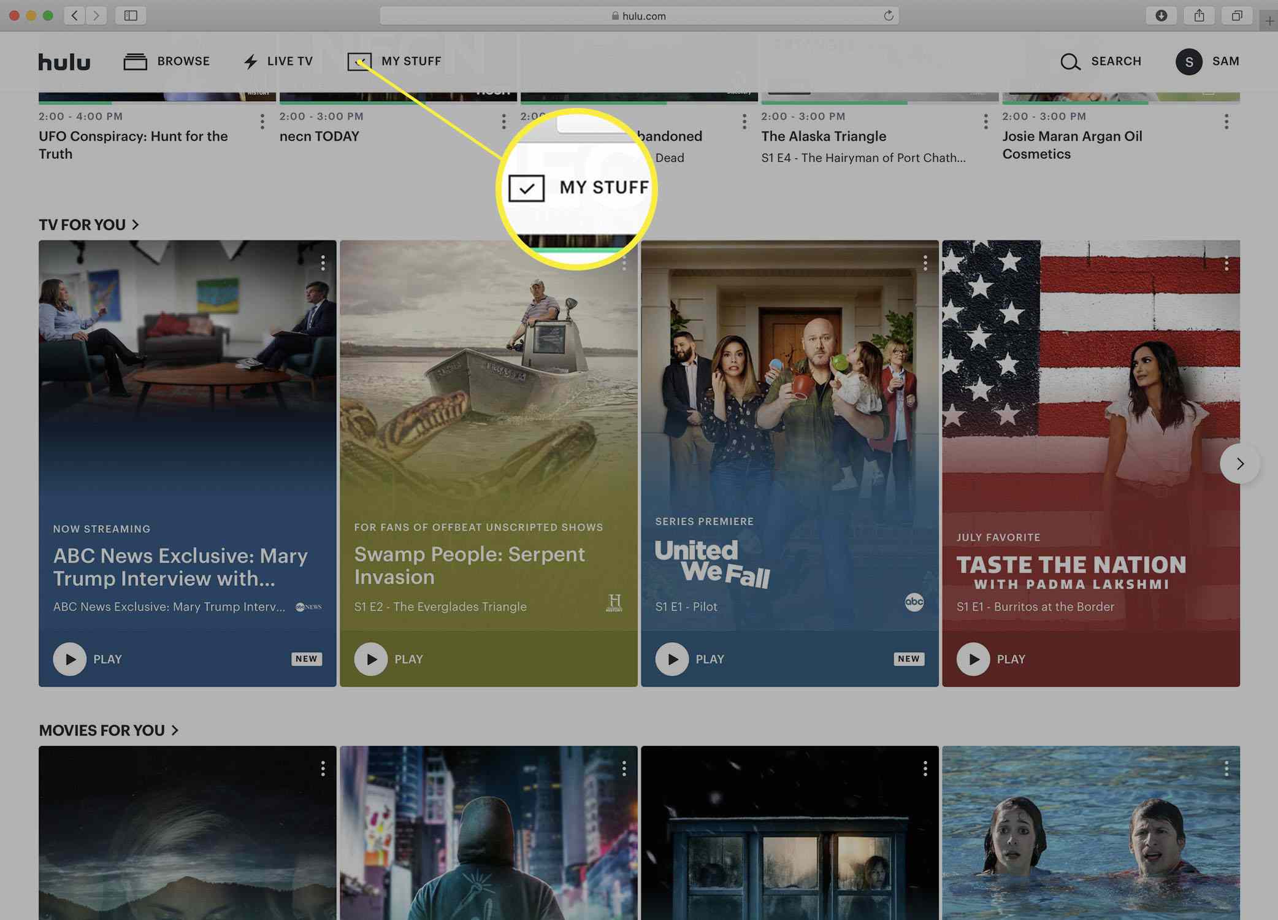Image resolution: width=1278 pixels, height=920 pixels.
Task: Open Swamp People: Serpent Invasion title
Action: (x=470, y=565)
